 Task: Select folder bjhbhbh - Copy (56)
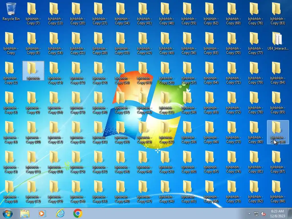(x=189, y=43)
